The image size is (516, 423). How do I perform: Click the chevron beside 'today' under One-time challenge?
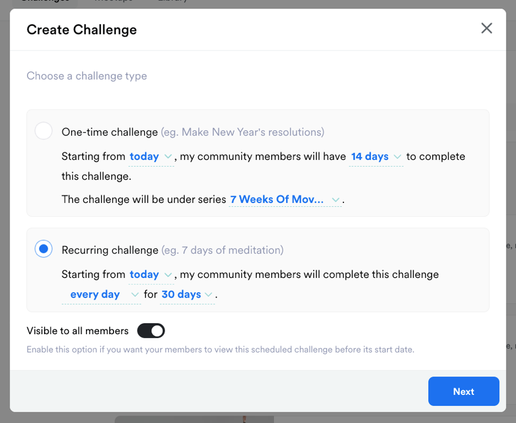[168, 156]
